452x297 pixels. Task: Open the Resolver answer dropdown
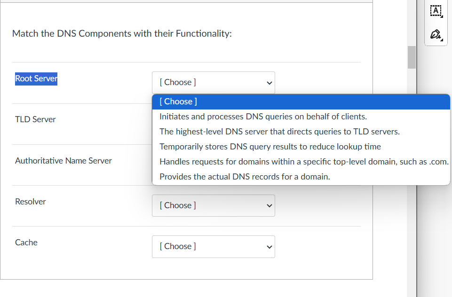pyautogui.click(x=213, y=205)
